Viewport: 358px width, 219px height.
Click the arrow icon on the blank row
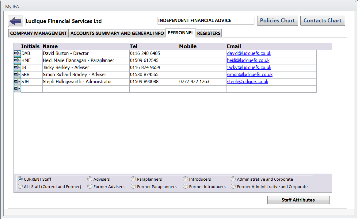[x=17, y=89]
